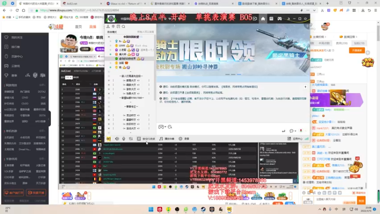
Task: Click YY channel list vertical scrollbar
Action: [155, 68]
